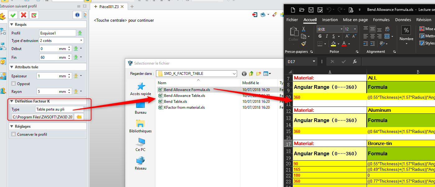Image resolution: width=435 pixels, height=187 pixels.
Task: Go to Ce PC in file dialog
Action: (x=140, y=145)
